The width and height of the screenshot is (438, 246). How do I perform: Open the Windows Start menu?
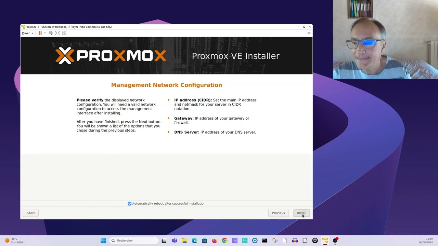[x=103, y=241]
